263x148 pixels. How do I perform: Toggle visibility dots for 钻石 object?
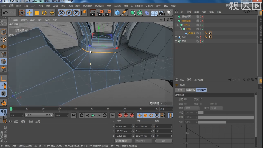point(201,37)
